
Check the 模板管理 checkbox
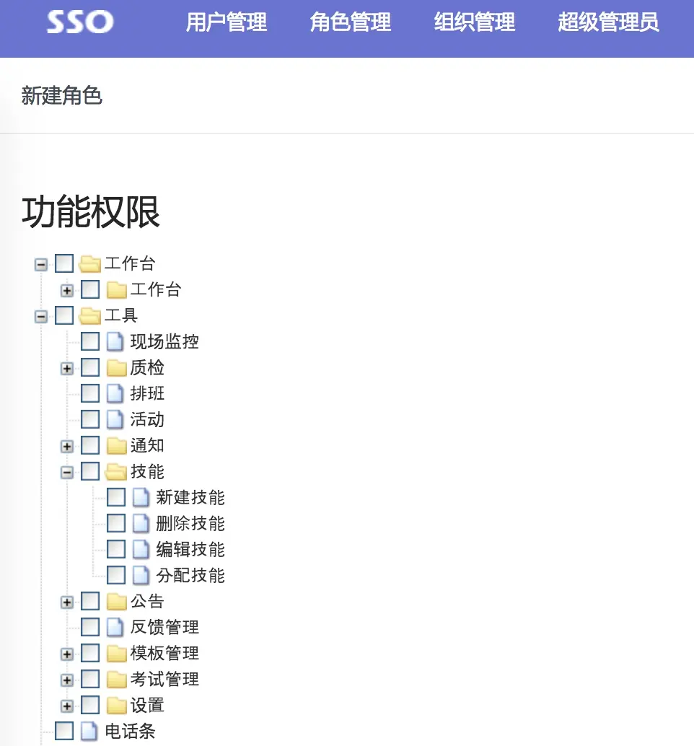[90, 653]
